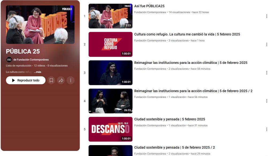The image size is (274, 156).
Task: Open the playlist's three-dot options menu
Action: (x=70, y=80)
